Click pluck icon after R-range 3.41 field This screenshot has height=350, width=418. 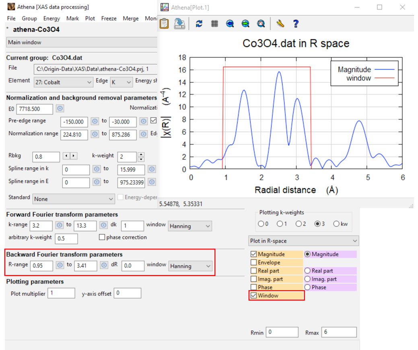[x=104, y=265]
